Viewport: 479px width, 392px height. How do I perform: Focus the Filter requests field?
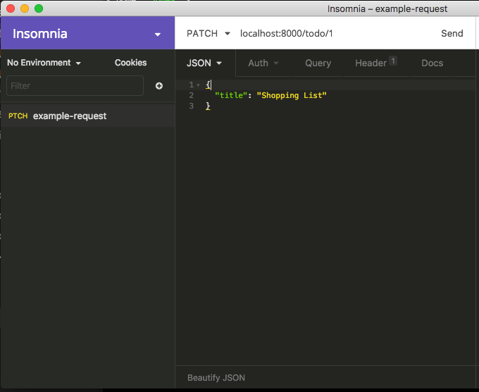click(x=75, y=86)
